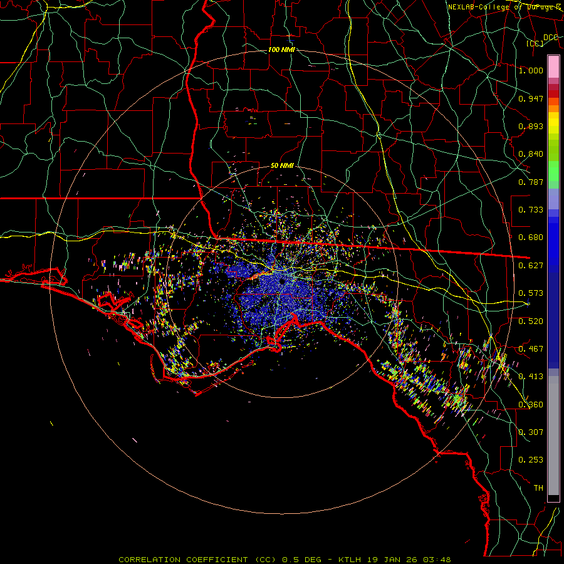Screen dimensions: 564x564
Task: Click the 50 NMI range ring label
Action: point(282,166)
